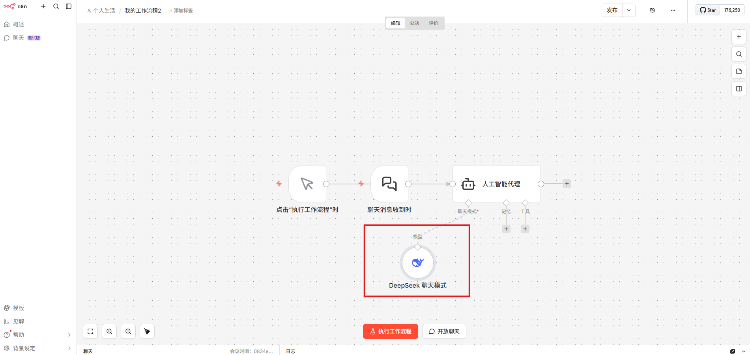
Task: Click the DeepSeek chat model node icon
Action: coord(417,263)
